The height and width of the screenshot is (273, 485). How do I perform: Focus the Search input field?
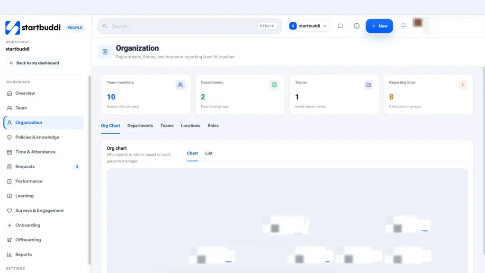(189, 26)
